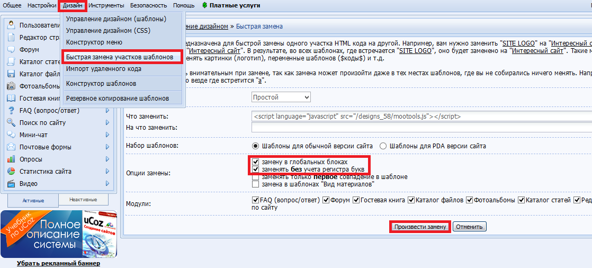Uncheck the Каталог статей module checkbox

click(522, 200)
